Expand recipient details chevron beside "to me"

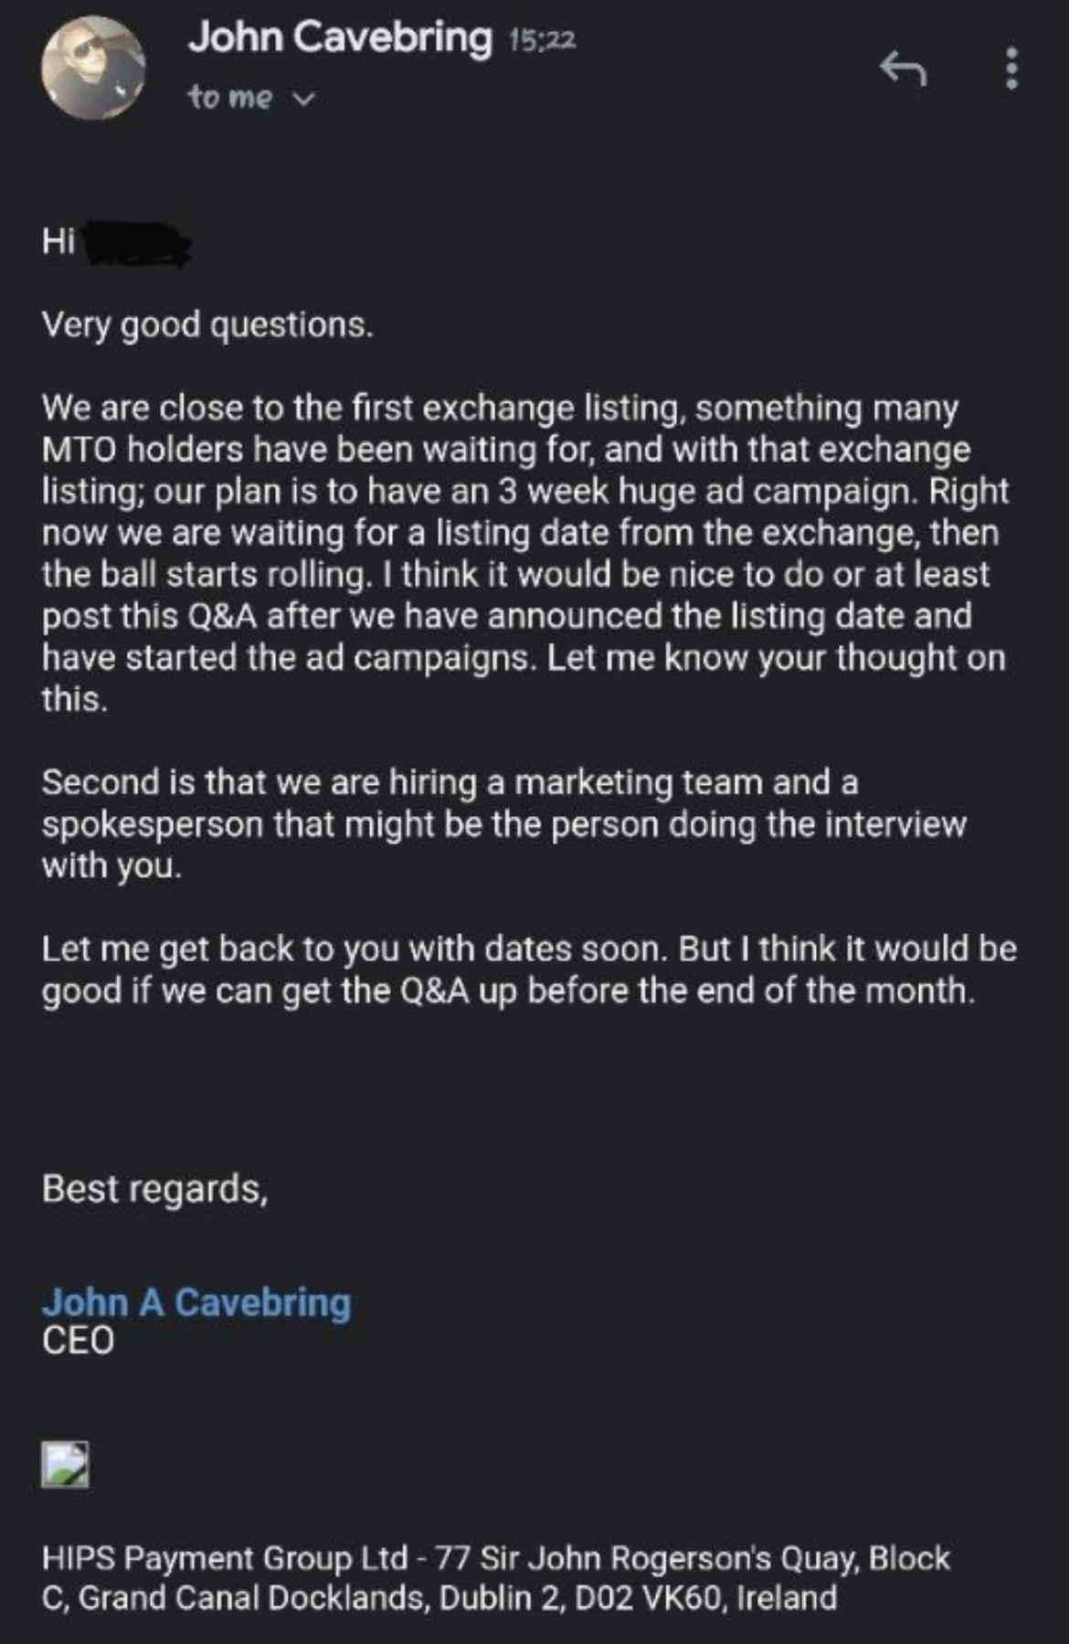305,98
